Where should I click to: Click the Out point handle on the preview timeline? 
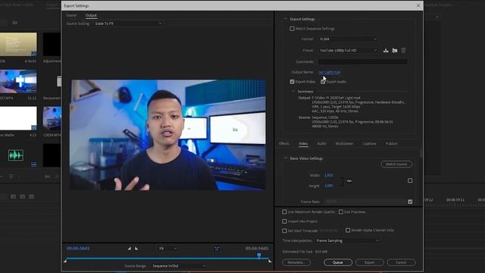pos(270,261)
